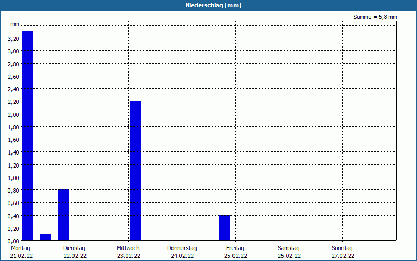Click the '0,00' y-axis value
The height and width of the screenshot is (261, 417).
[x=14, y=241]
